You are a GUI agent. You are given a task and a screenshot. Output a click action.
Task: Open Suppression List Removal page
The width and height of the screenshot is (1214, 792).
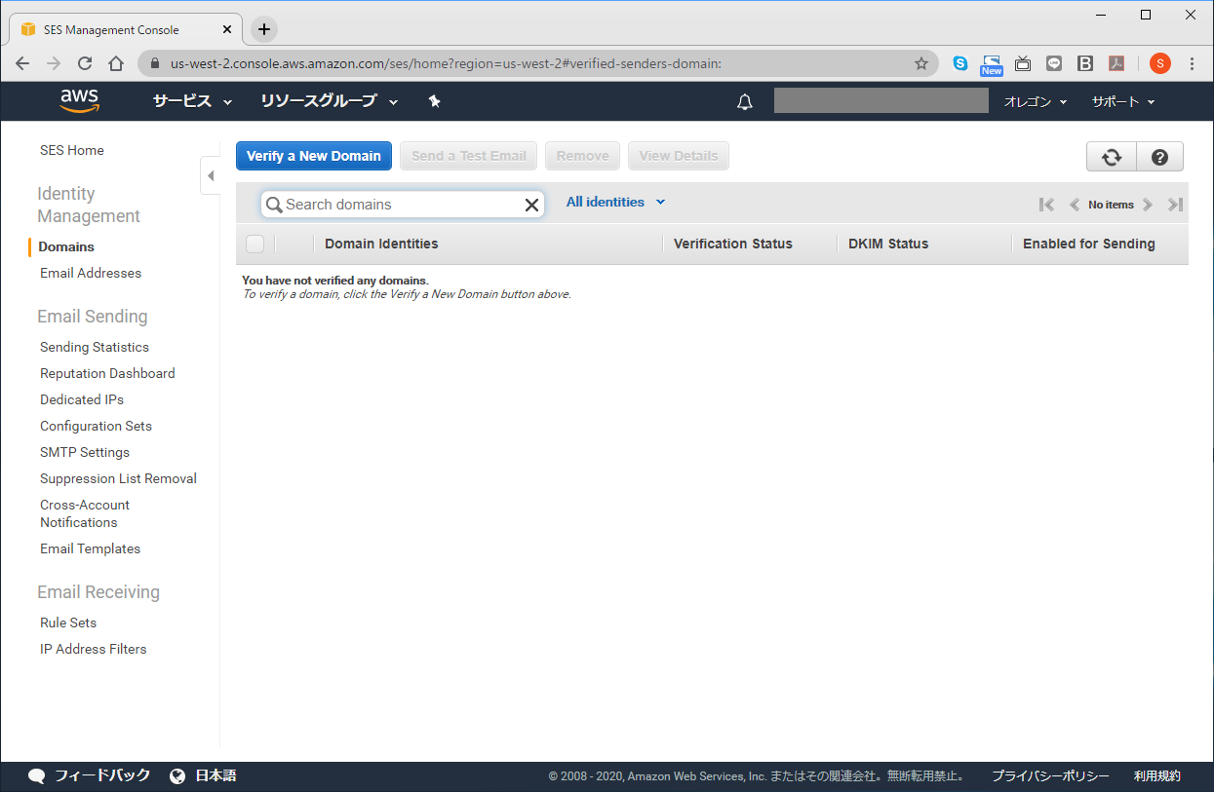pyautogui.click(x=118, y=478)
